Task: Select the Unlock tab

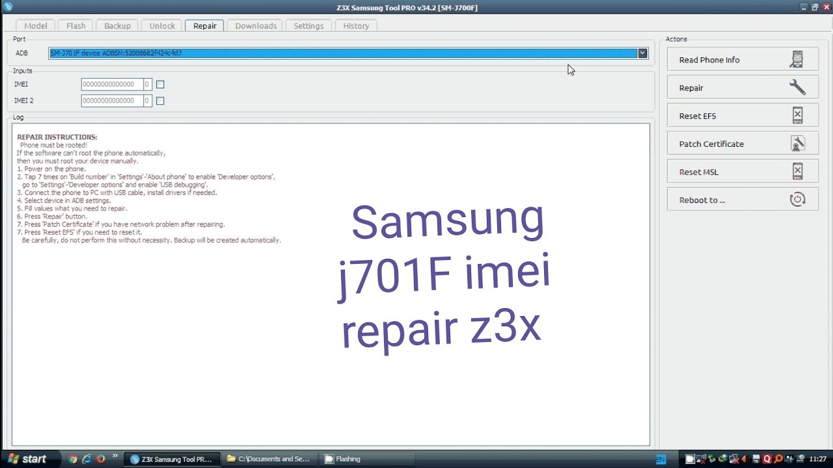Action: click(x=162, y=26)
